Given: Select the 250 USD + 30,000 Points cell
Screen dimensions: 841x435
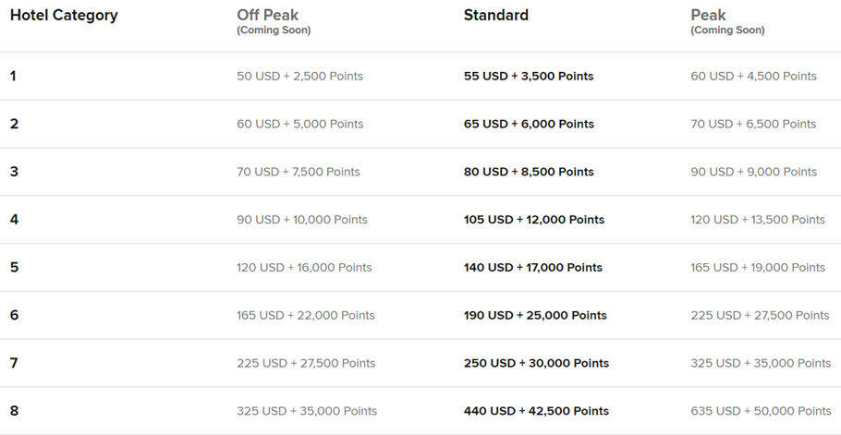Looking at the screenshot, I should [x=536, y=363].
